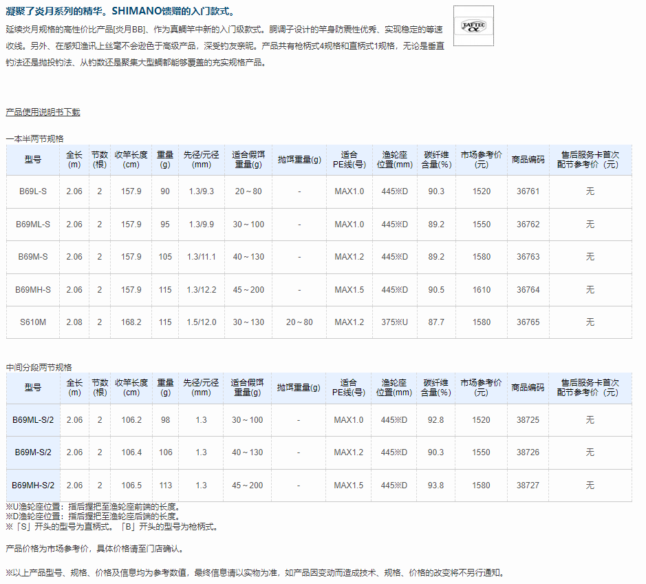This screenshot has width=646, height=584.
Task: Click product code 38727
Action: point(528,486)
